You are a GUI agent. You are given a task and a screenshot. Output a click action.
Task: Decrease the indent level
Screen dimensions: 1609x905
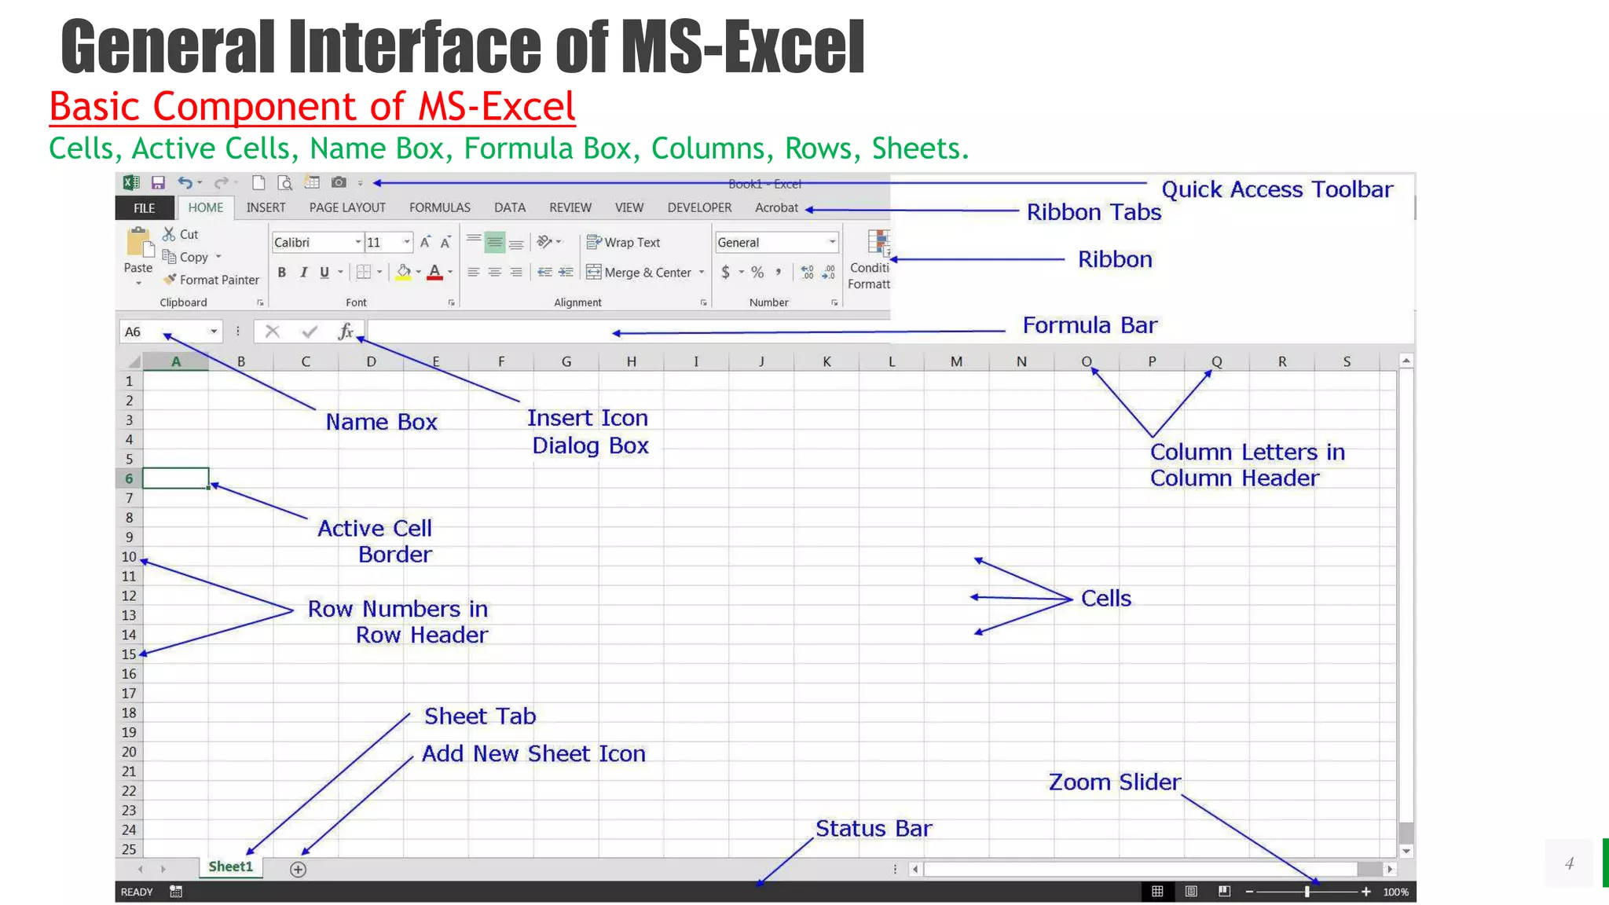(x=544, y=273)
